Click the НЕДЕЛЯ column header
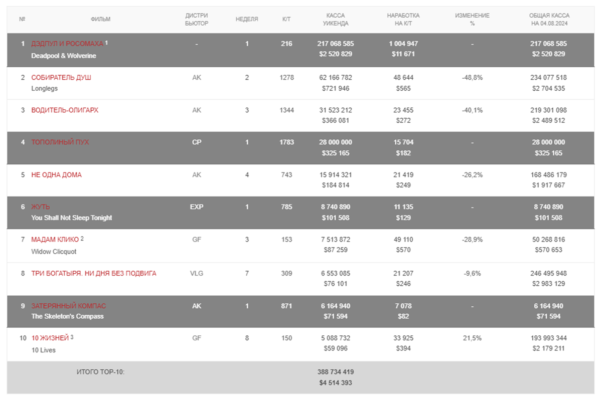Image resolution: width=602 pixels, height=402 pixels. click(247, 20)
